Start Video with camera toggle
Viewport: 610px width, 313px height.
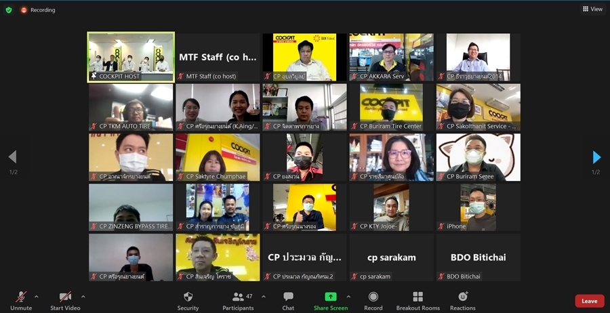coord(65,297)
